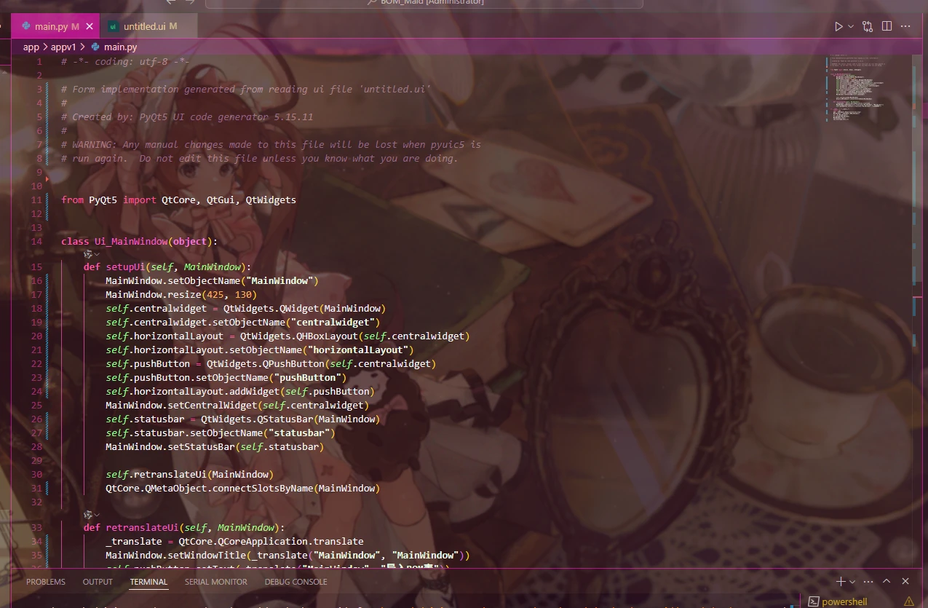Click the "pushButton" string in line 23
Image resolution: width=928 pixels, height=608 pixels.
click(x=307, y=378)
